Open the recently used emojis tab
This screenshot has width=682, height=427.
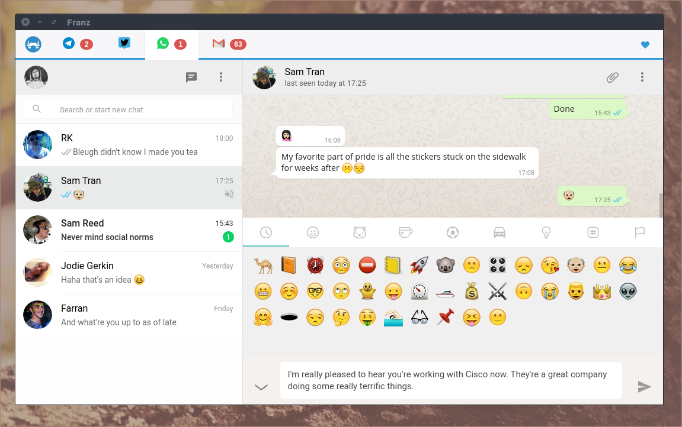coord(266,232)
